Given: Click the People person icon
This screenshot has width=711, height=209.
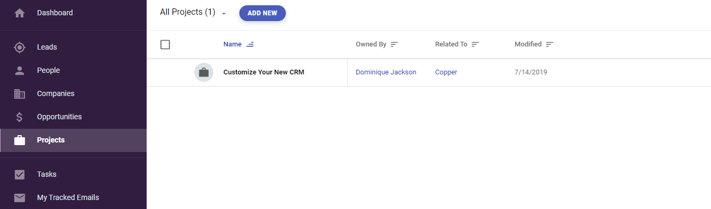Looking at the screenshot, I should click(20, 71).
